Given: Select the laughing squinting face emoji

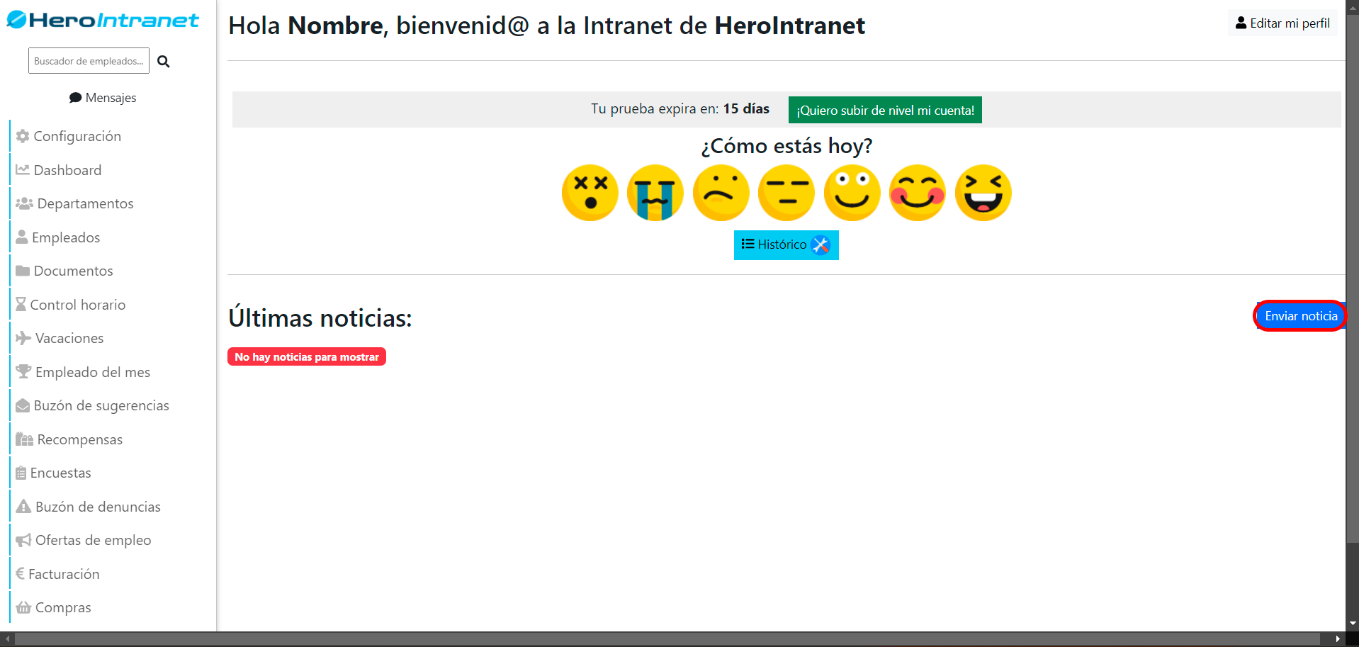Looking at the screenshot, I should coord(983,193).
